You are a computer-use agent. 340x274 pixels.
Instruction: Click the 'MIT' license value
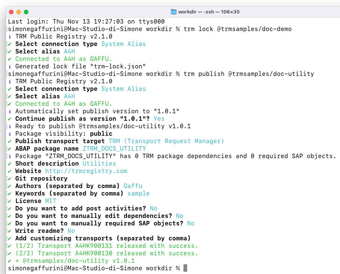[x=50, y=201]
